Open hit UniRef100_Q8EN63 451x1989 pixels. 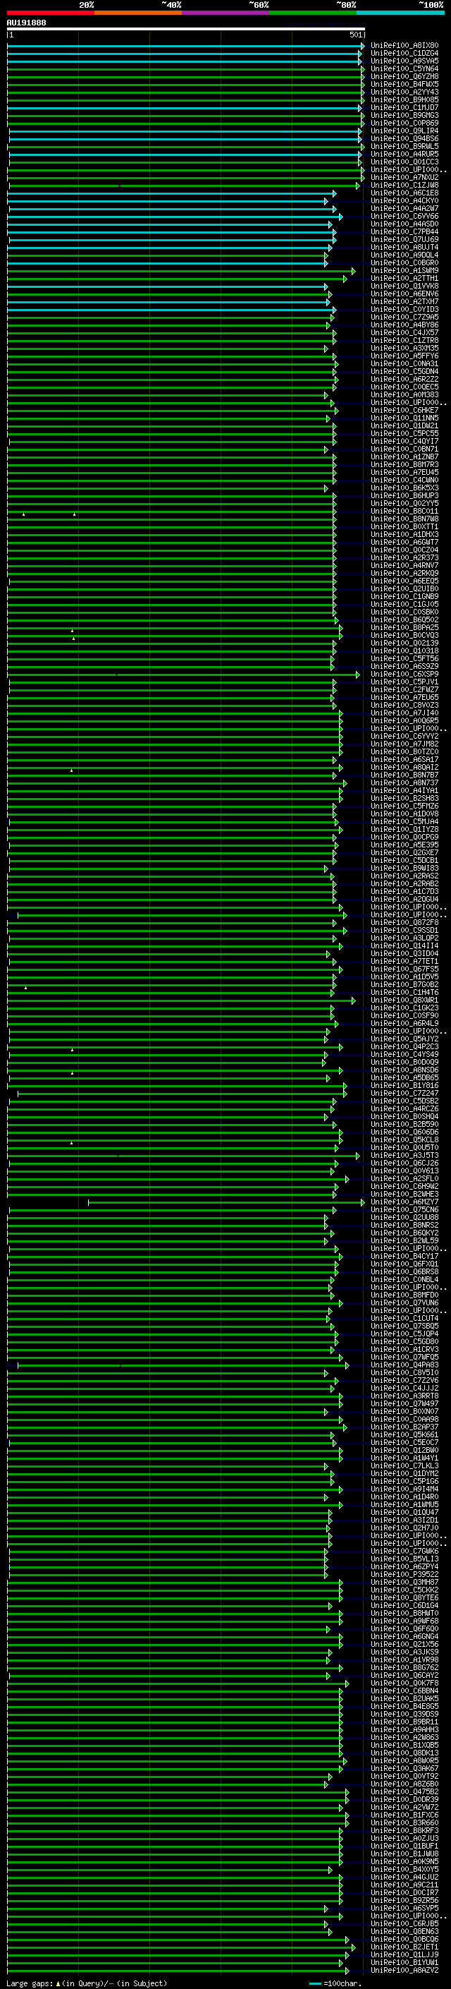pos(404,1931)
